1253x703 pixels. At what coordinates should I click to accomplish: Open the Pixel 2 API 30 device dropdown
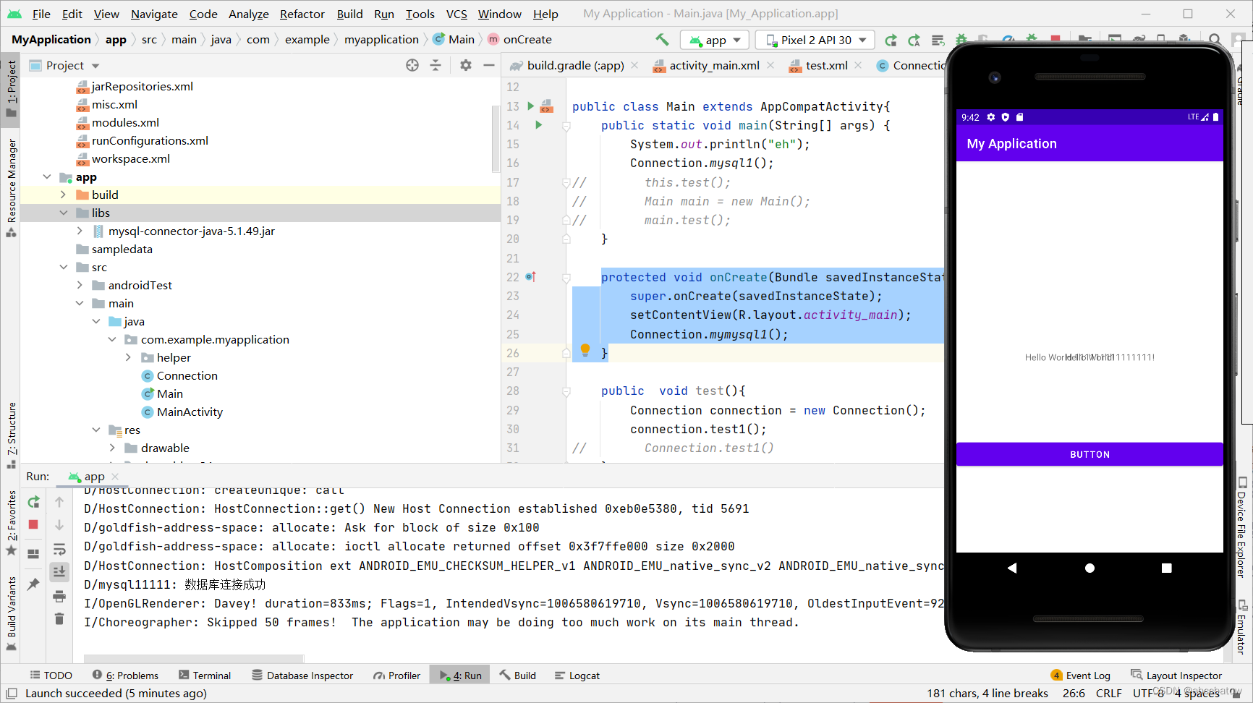point(815,41)
